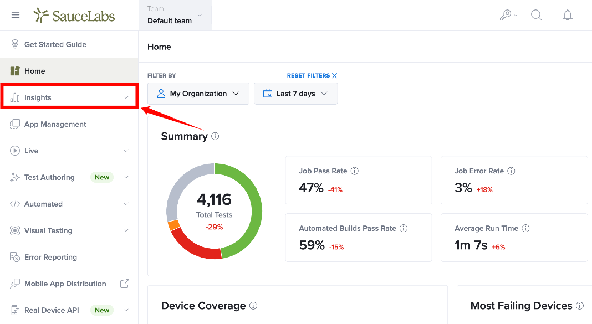
Task: Click the Reset Filters link
Action: pyautogui.click(x=312, y=75)
